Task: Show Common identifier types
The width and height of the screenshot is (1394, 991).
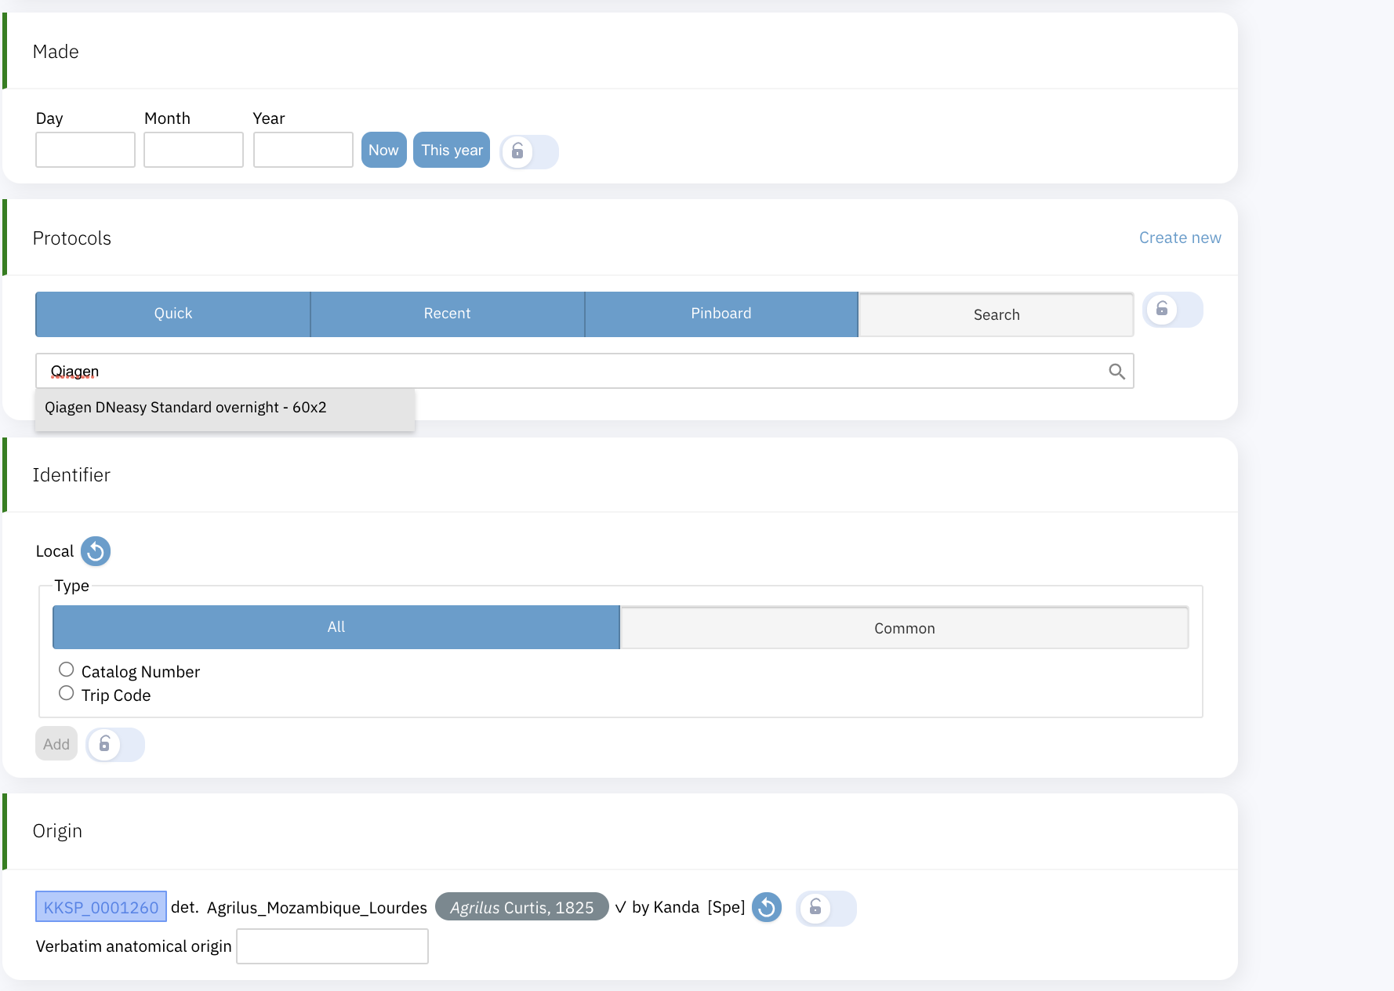Action: (x=905, y=628)
